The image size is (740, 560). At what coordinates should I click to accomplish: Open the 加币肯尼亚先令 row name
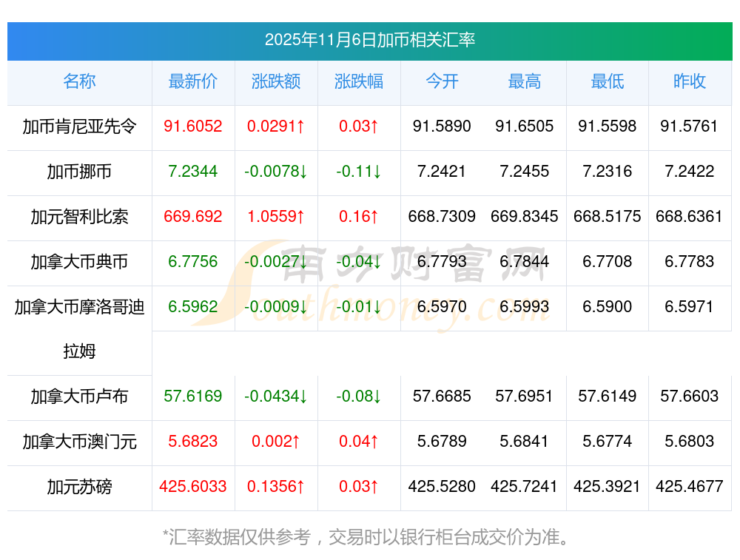79,126
